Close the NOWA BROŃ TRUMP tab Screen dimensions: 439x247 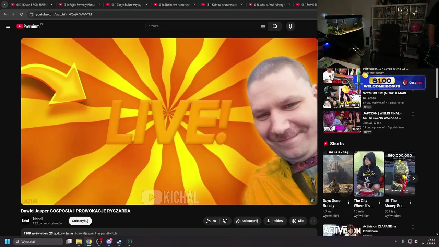[52, 5]
